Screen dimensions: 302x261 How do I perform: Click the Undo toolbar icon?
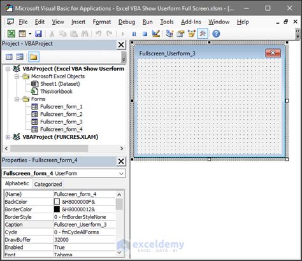click(x=98, y=34)
